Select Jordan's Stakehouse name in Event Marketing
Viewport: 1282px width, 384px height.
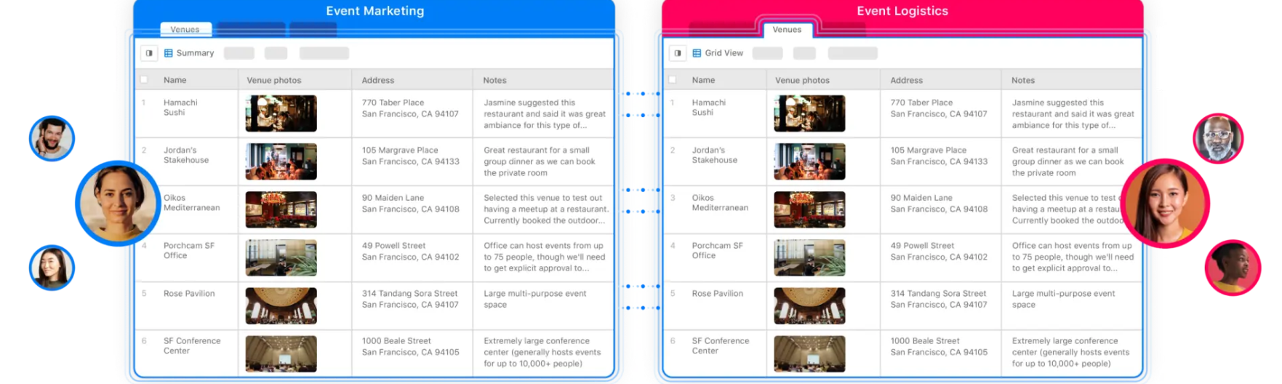(x=186, y=155)
